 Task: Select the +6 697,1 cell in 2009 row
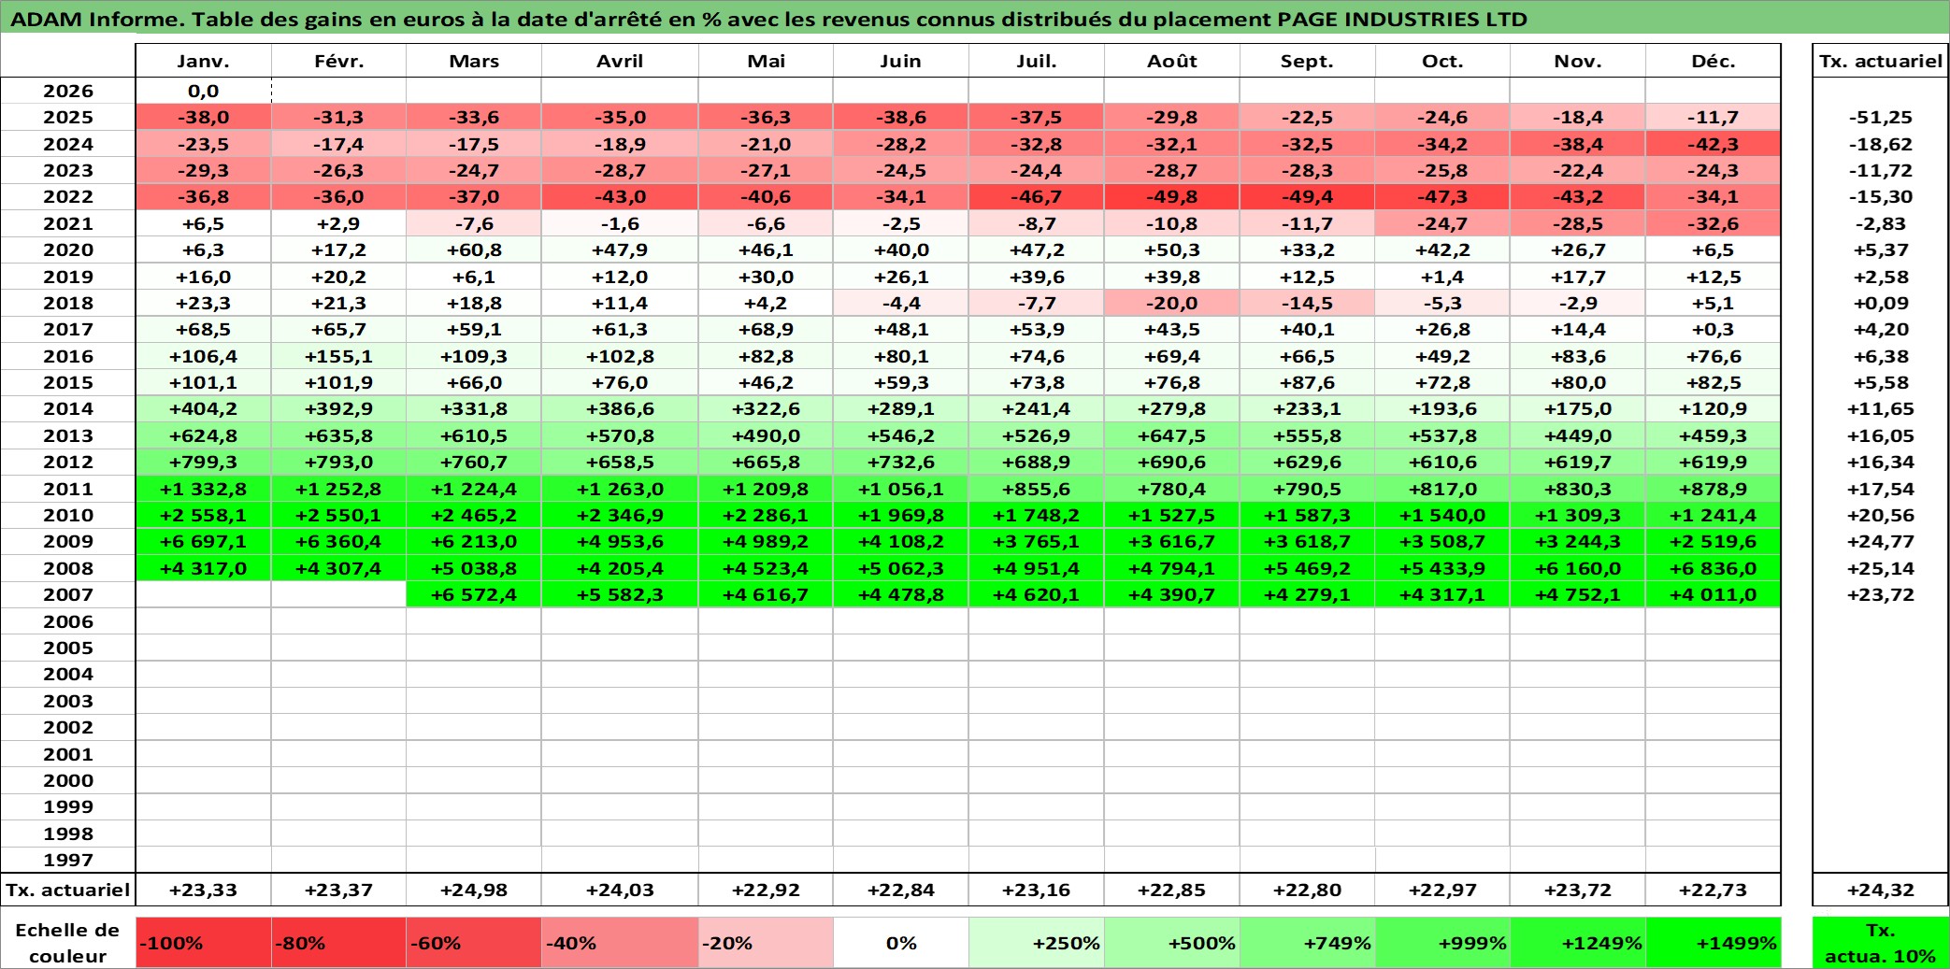pos(203,541)
